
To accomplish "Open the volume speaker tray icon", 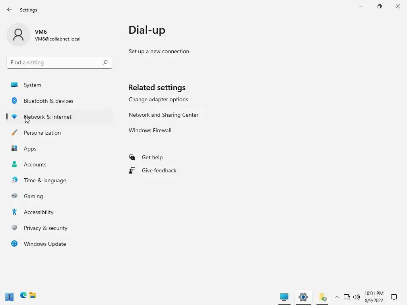I will click(x=357, y=297).
